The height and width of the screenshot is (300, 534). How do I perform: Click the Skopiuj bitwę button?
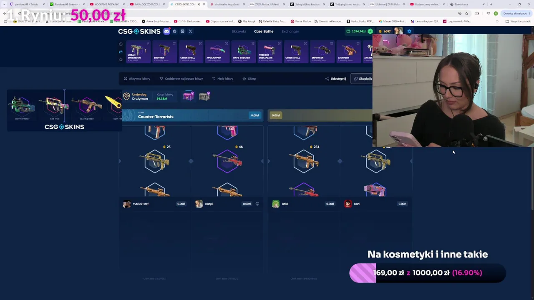point(362,78)
